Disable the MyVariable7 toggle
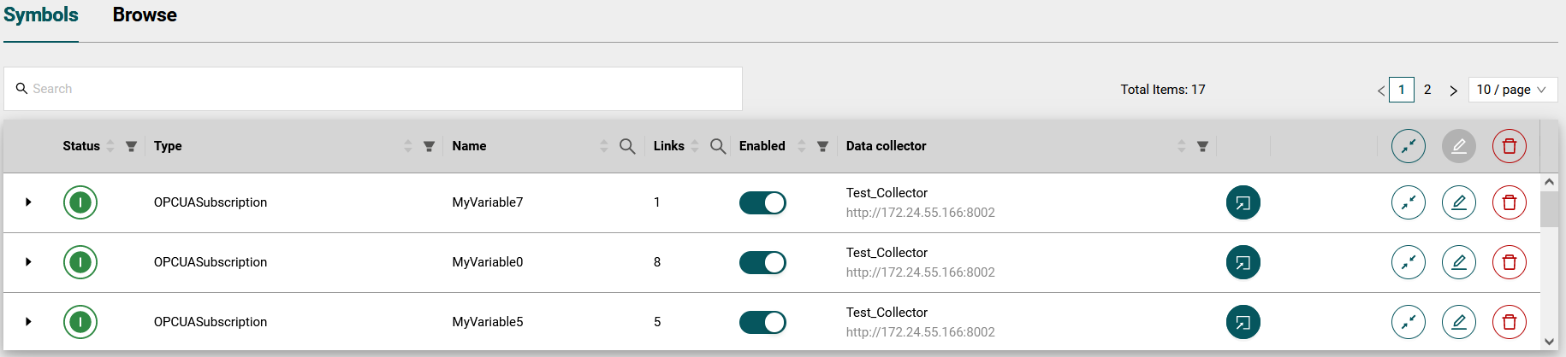Image resolution: width=1566 pixels, height=357 pixels. pos(762,202)
